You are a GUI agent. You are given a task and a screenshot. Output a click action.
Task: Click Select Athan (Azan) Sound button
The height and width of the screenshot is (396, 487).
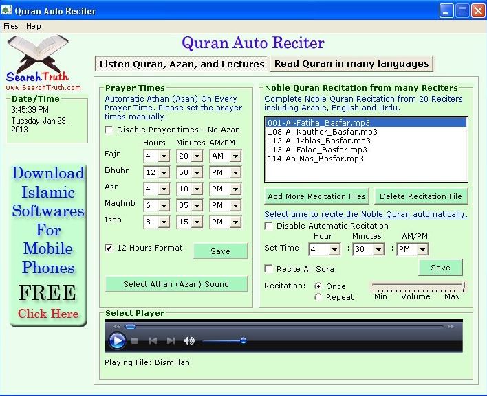pos(176,284)
